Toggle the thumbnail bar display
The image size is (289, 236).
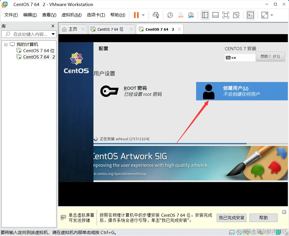point(215,15)
